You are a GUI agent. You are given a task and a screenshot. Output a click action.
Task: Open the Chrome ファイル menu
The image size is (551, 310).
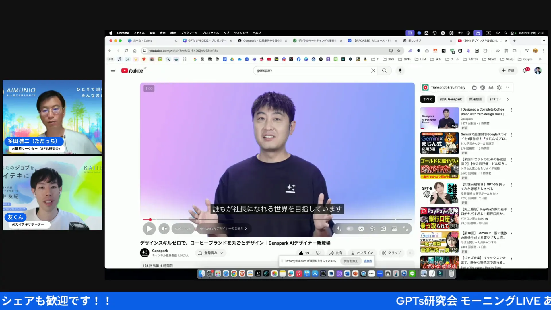[x=139, y=33]
